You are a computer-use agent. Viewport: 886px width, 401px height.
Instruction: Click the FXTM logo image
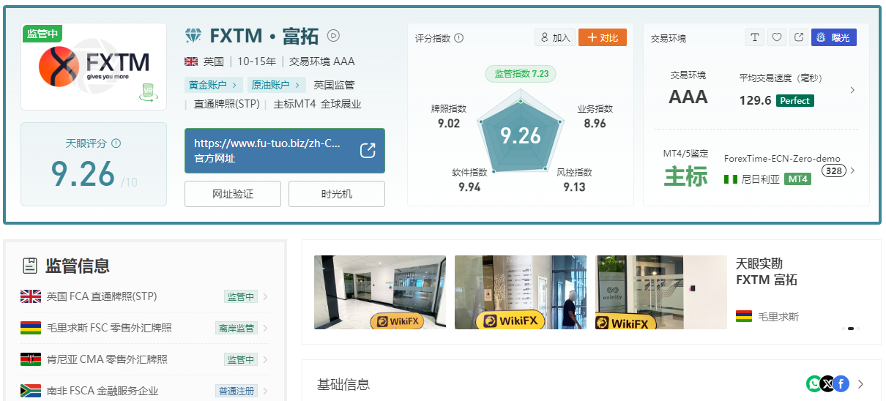pos(94,67)
